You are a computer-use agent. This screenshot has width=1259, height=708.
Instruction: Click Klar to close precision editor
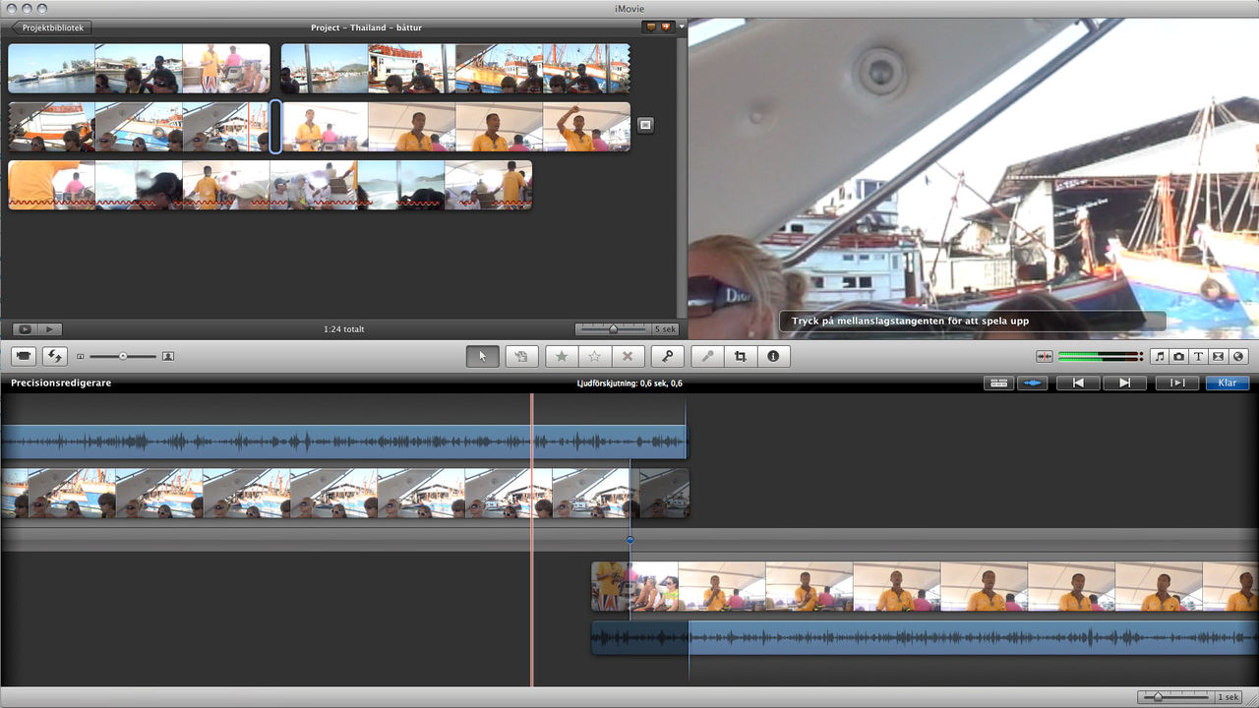coord(1227,383)
